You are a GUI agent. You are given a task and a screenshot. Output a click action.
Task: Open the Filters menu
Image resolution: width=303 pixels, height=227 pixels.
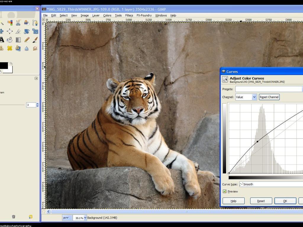tap(129, 15)
